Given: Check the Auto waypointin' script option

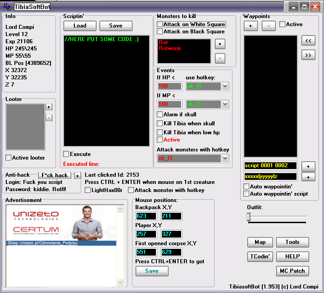Looking at the screenshot, I should [246, 194].
